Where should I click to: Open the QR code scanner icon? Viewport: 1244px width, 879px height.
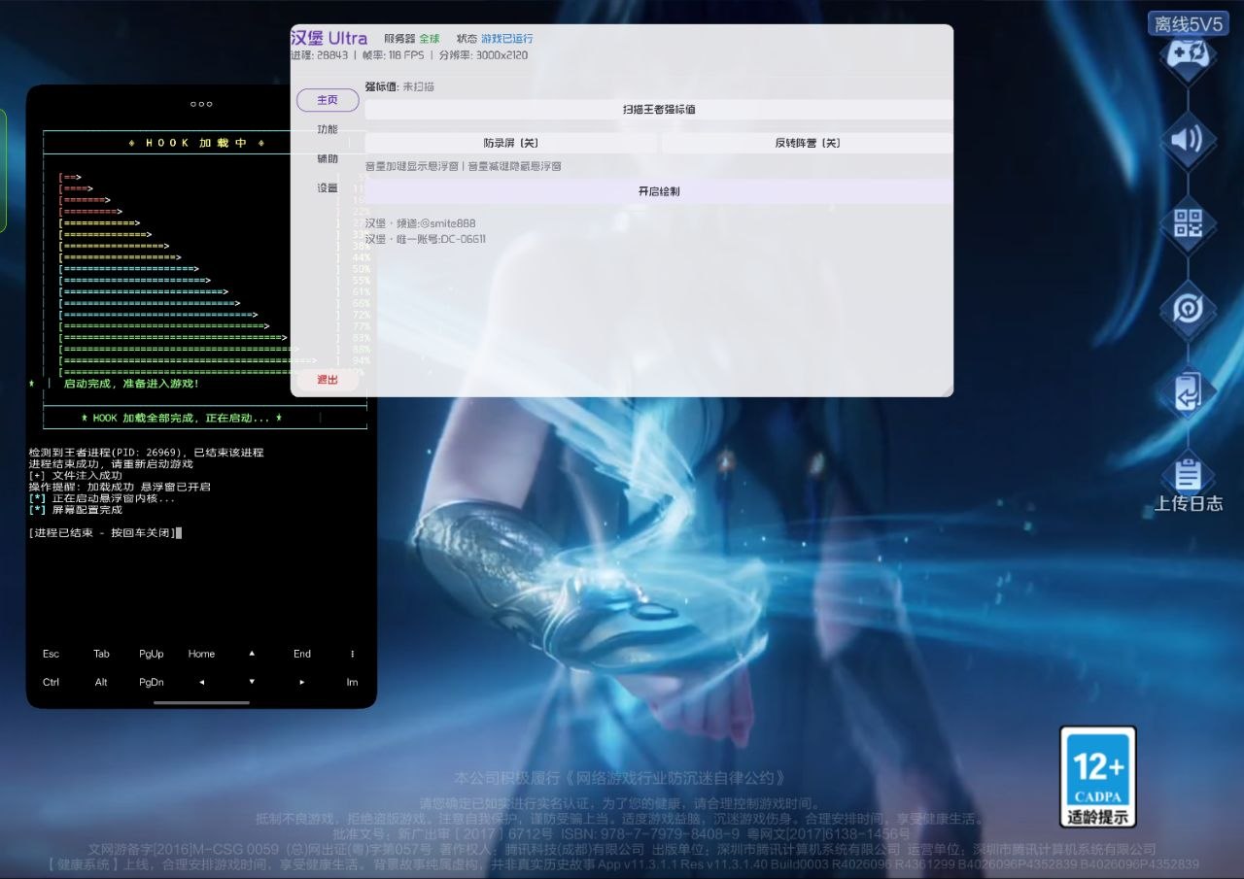(1188, 223)
